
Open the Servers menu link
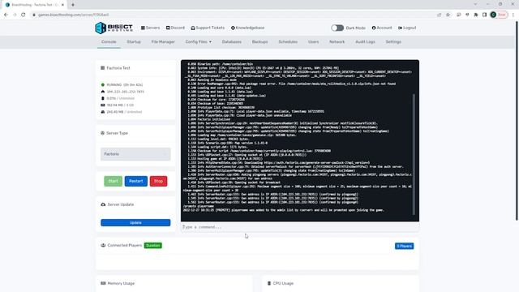pyautogui.click(x=150, y=28)
